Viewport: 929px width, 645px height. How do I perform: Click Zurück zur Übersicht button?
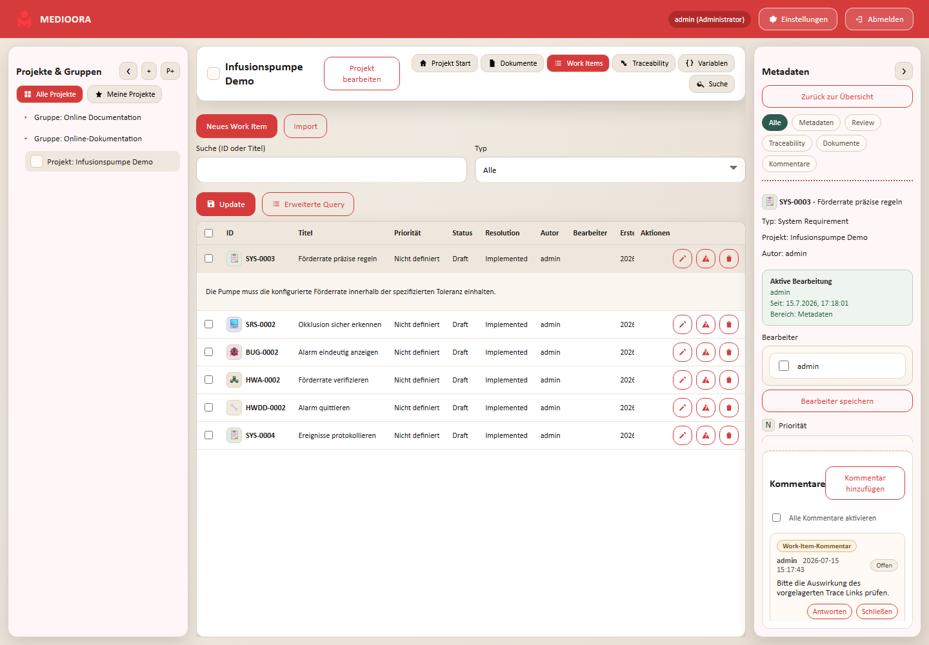[837, 97]
